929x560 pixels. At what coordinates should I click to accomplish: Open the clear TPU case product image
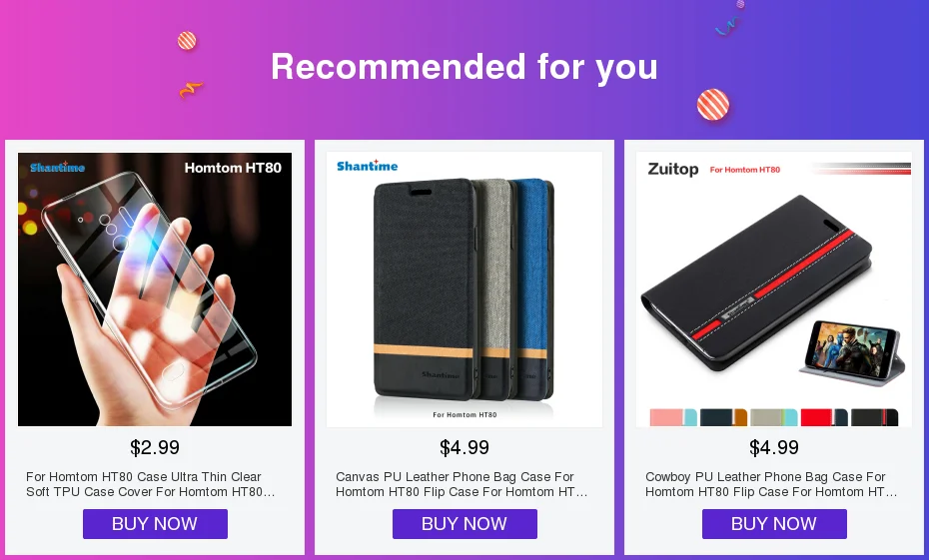[x=155, y=289]
